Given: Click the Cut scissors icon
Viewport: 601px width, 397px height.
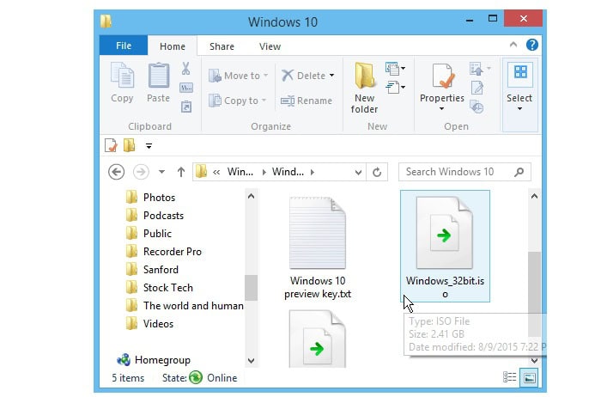Looking at the screenshot, I should 185,69.
